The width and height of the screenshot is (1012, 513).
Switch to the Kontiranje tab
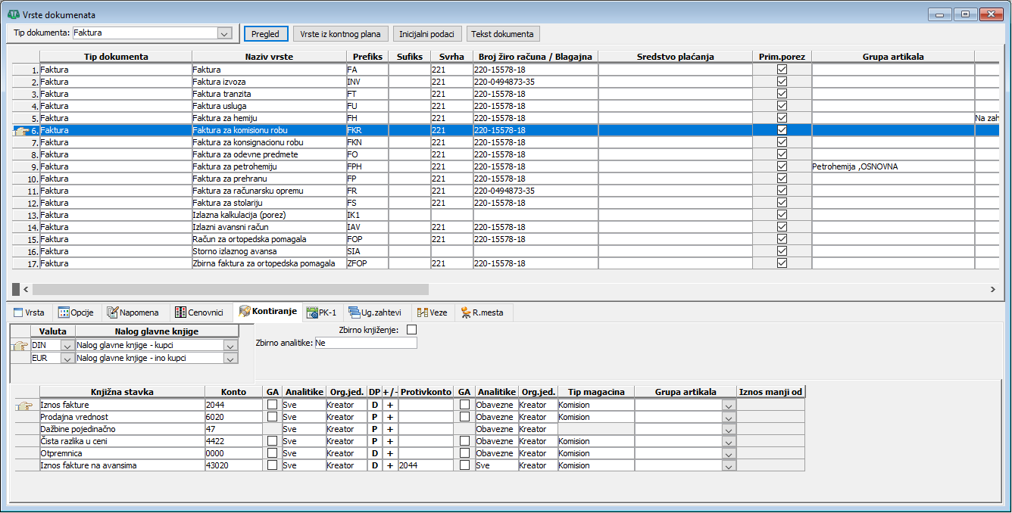point(268,312)
